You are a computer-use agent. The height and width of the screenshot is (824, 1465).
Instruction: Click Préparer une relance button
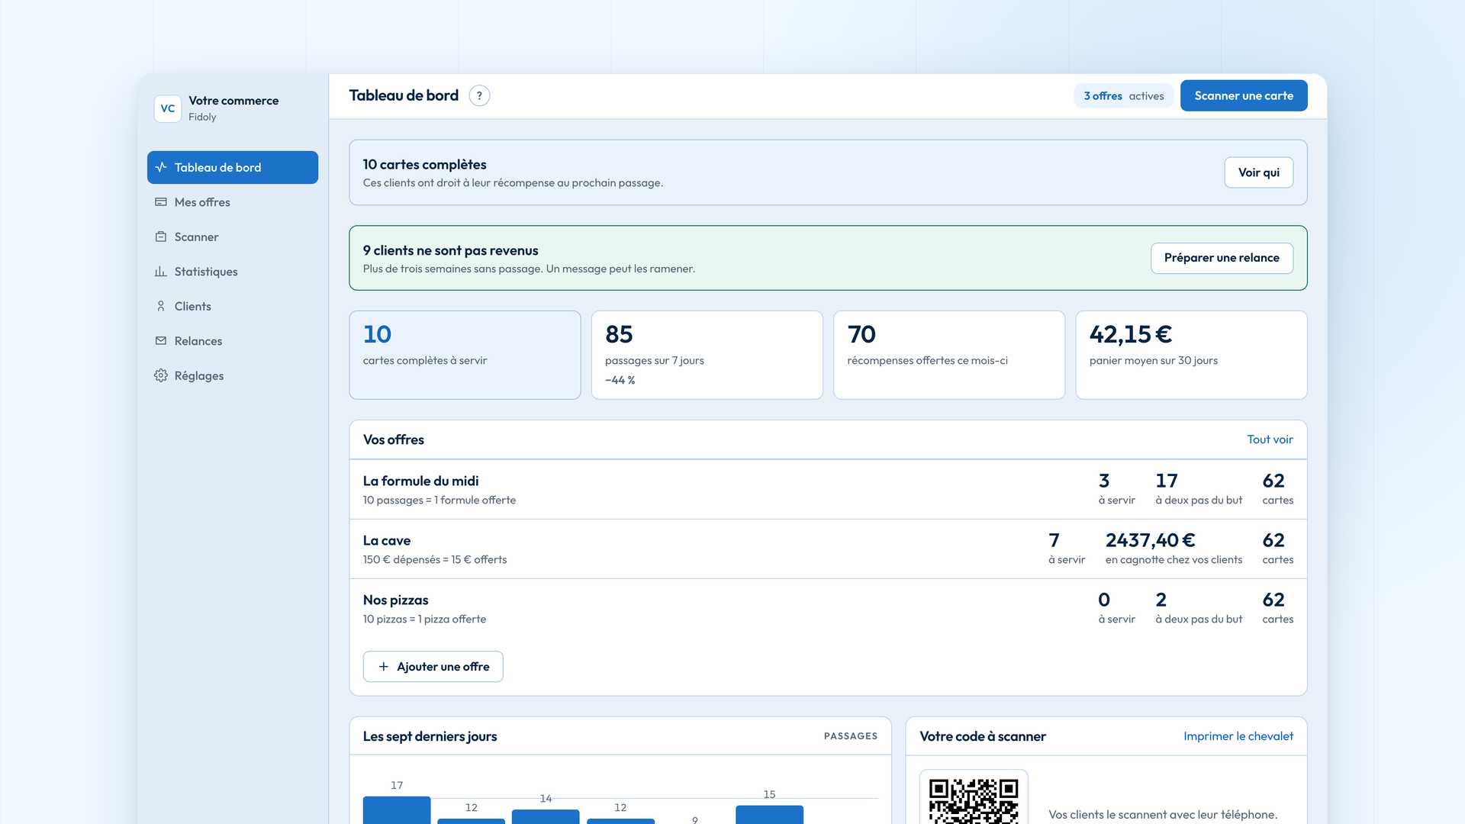click(x=1222, y=258)
